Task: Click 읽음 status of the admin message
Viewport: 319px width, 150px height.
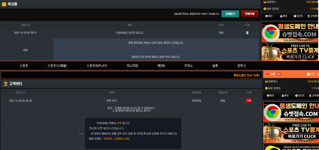Action: (x=221, y=33)
